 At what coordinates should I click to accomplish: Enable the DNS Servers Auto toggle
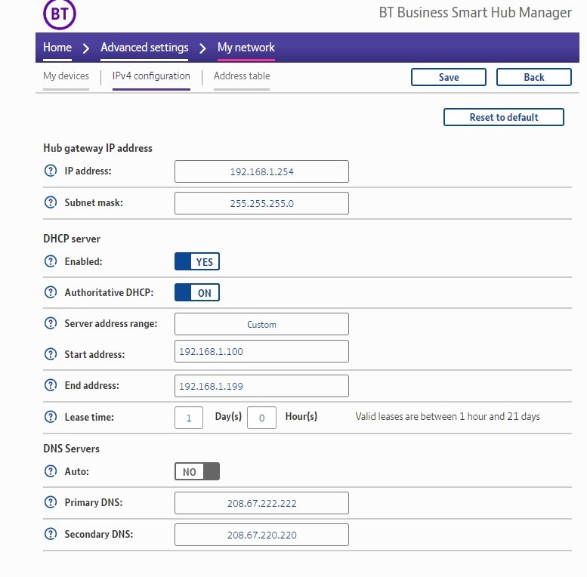coord(197,472)
